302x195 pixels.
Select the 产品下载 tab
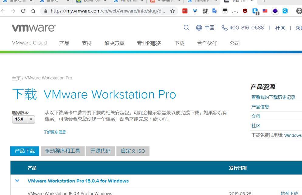click(25, 151)
